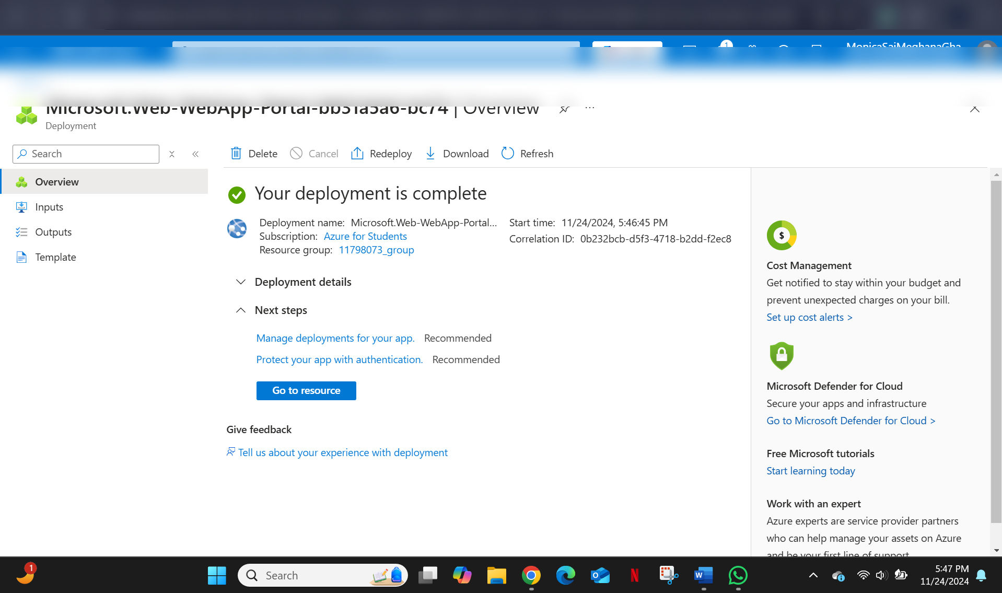Open Snipping Tool from the taskbar

(669, 575)
